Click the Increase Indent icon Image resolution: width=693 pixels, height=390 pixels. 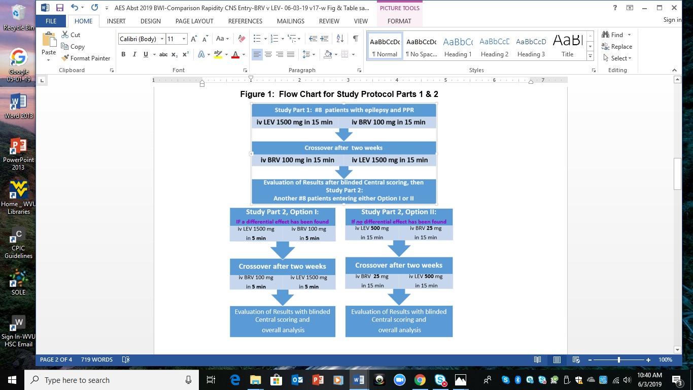tap(324, 39)
